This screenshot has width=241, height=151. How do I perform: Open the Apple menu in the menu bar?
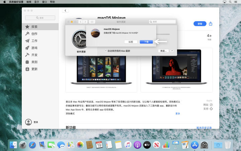tap(4, 2)
